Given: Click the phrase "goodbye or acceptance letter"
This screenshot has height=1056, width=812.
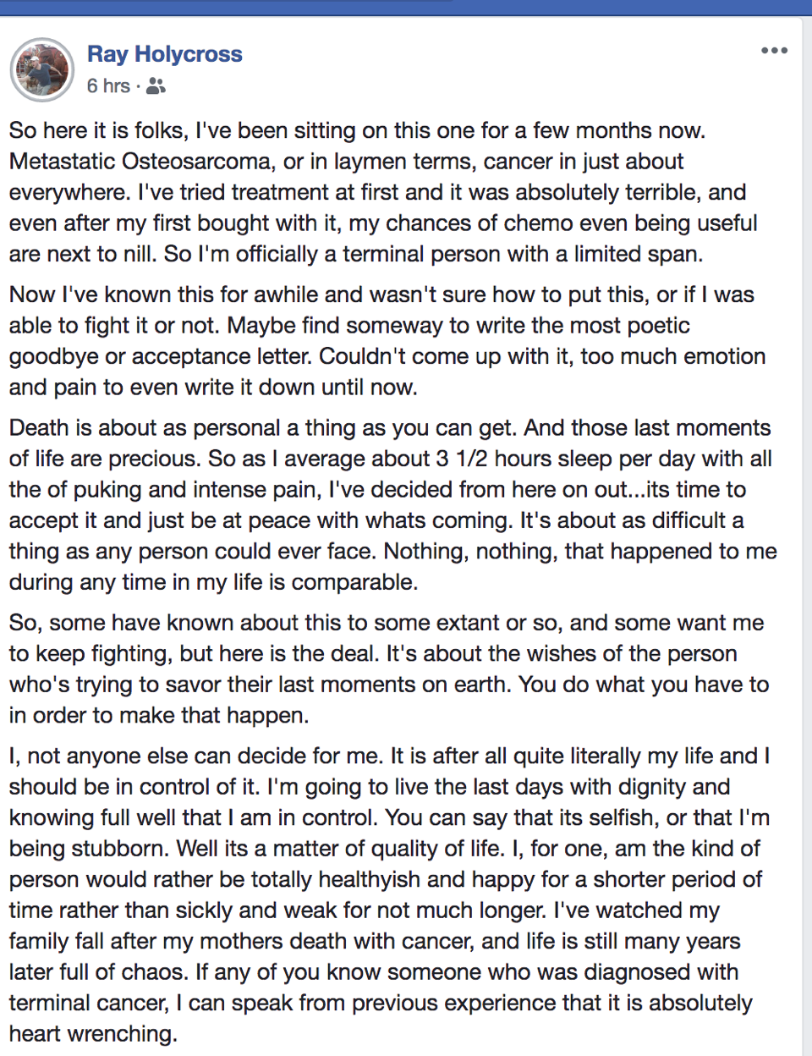Looking at the screenshot, I should pyautogui.click(x=160, y=356).
